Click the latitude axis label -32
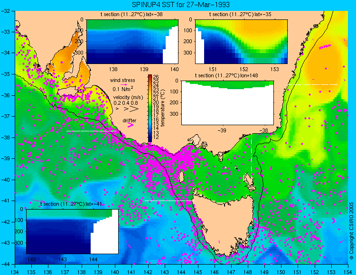This screenshot has height=275, width=356. point(5,10)
